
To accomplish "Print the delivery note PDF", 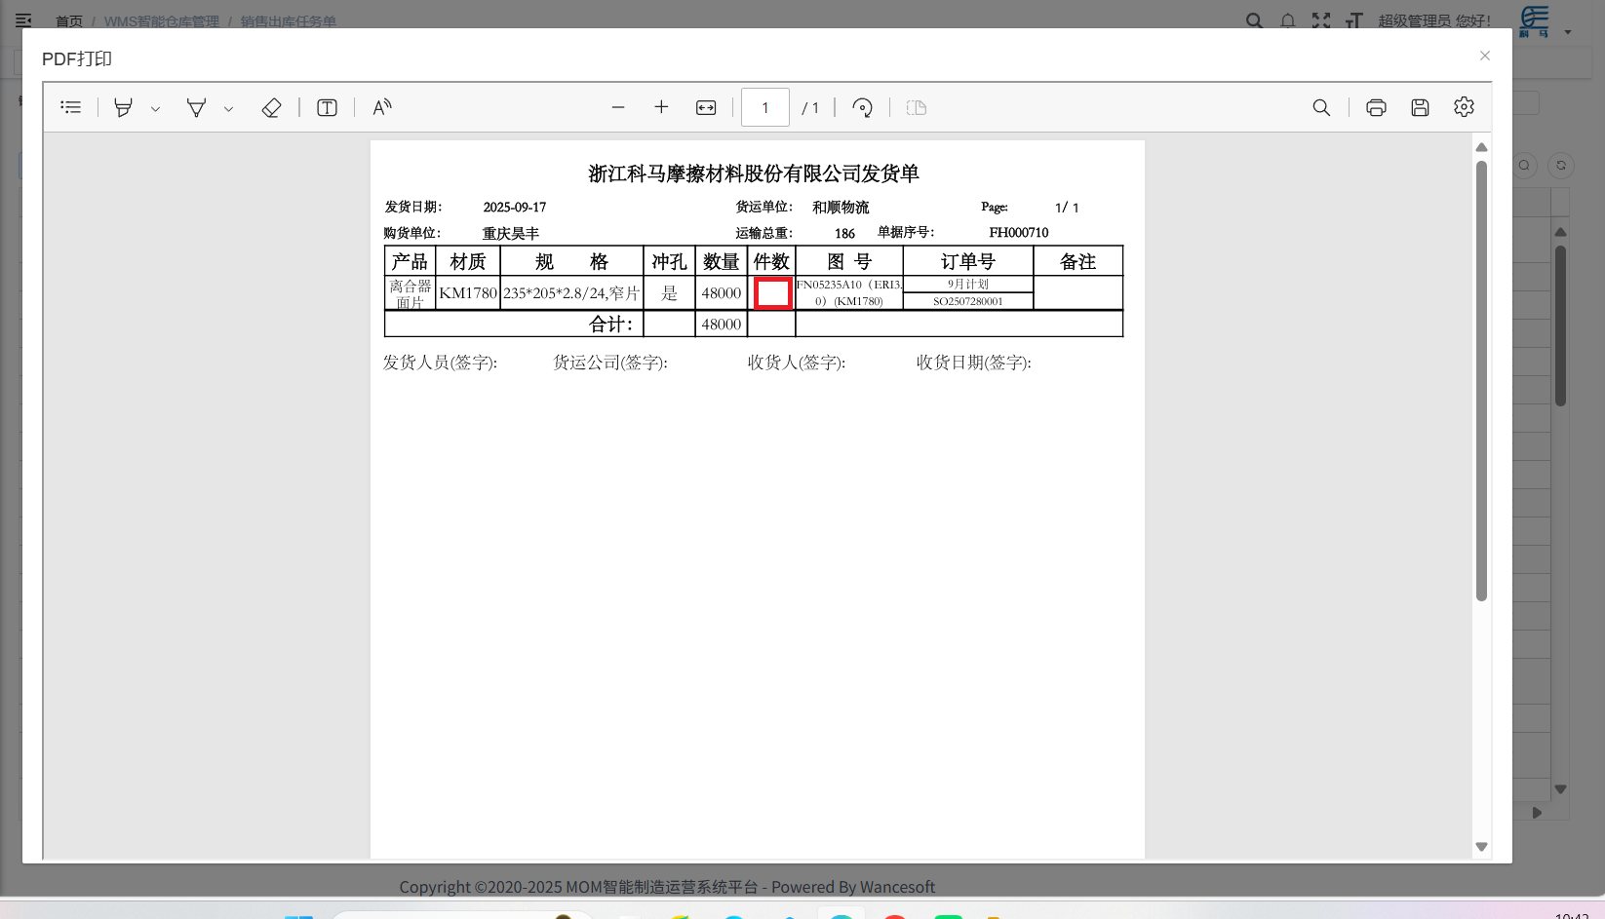I will pyautogui.click(x=1376, y=107).
